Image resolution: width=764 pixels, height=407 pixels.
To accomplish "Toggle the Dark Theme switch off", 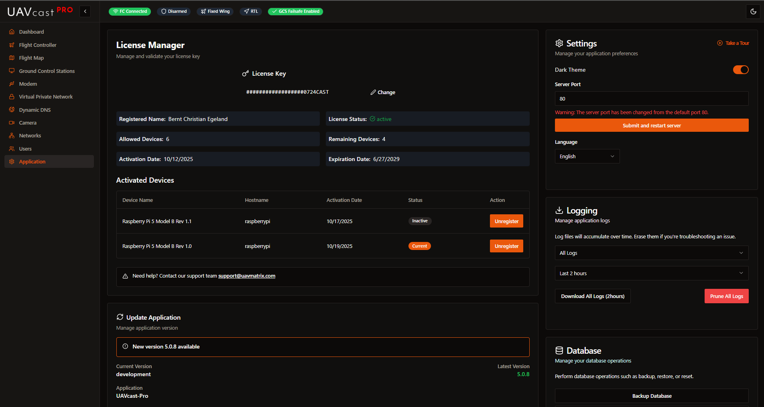I will (740, 70).
